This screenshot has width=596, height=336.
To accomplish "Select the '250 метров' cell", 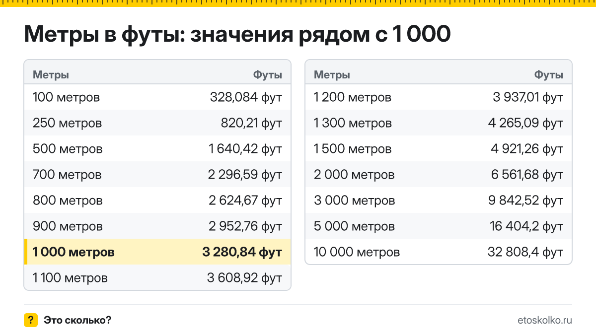I will click(x=67, y=123).
